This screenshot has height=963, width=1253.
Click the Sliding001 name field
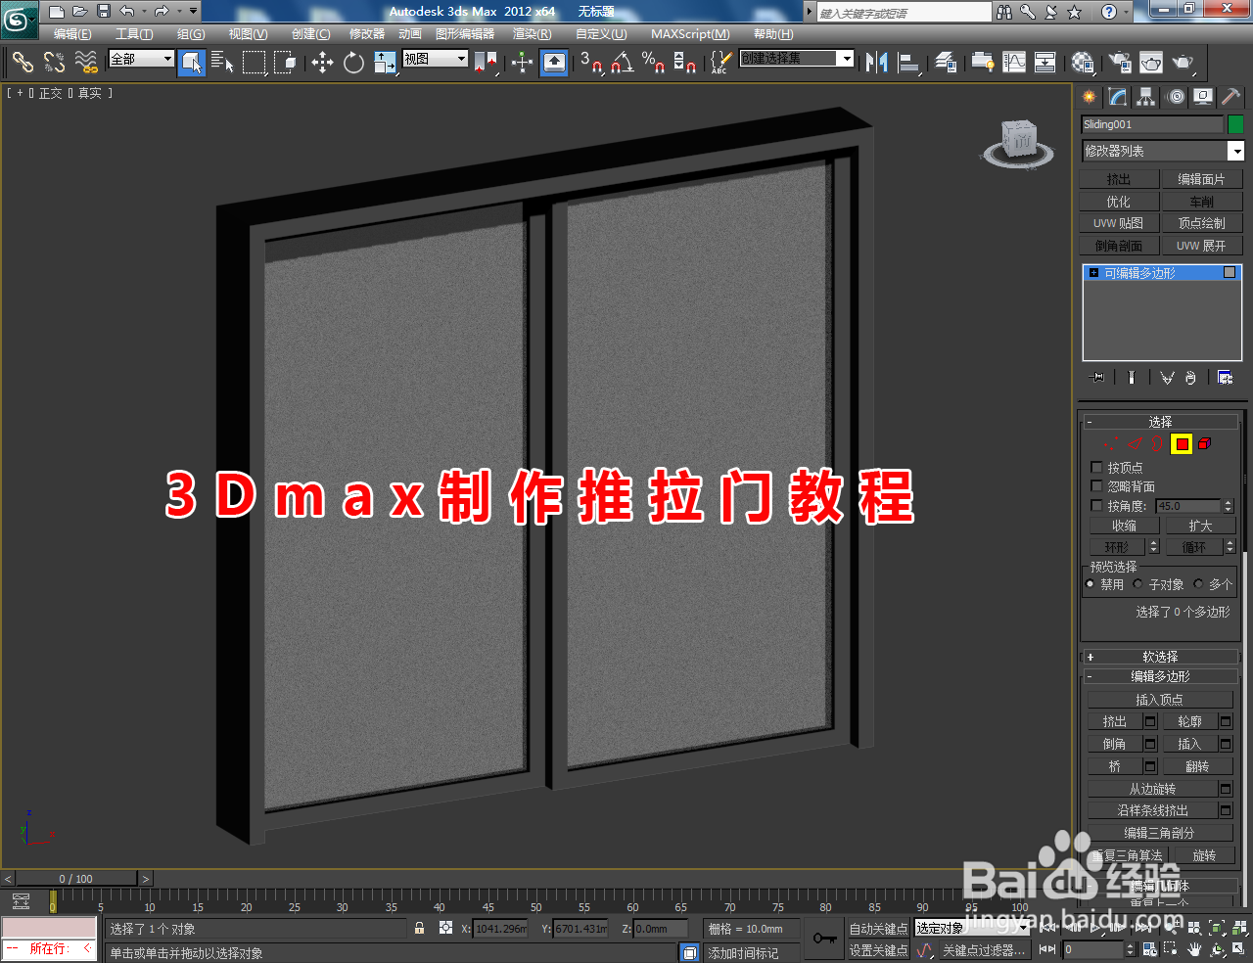(x=1151, y=124)
